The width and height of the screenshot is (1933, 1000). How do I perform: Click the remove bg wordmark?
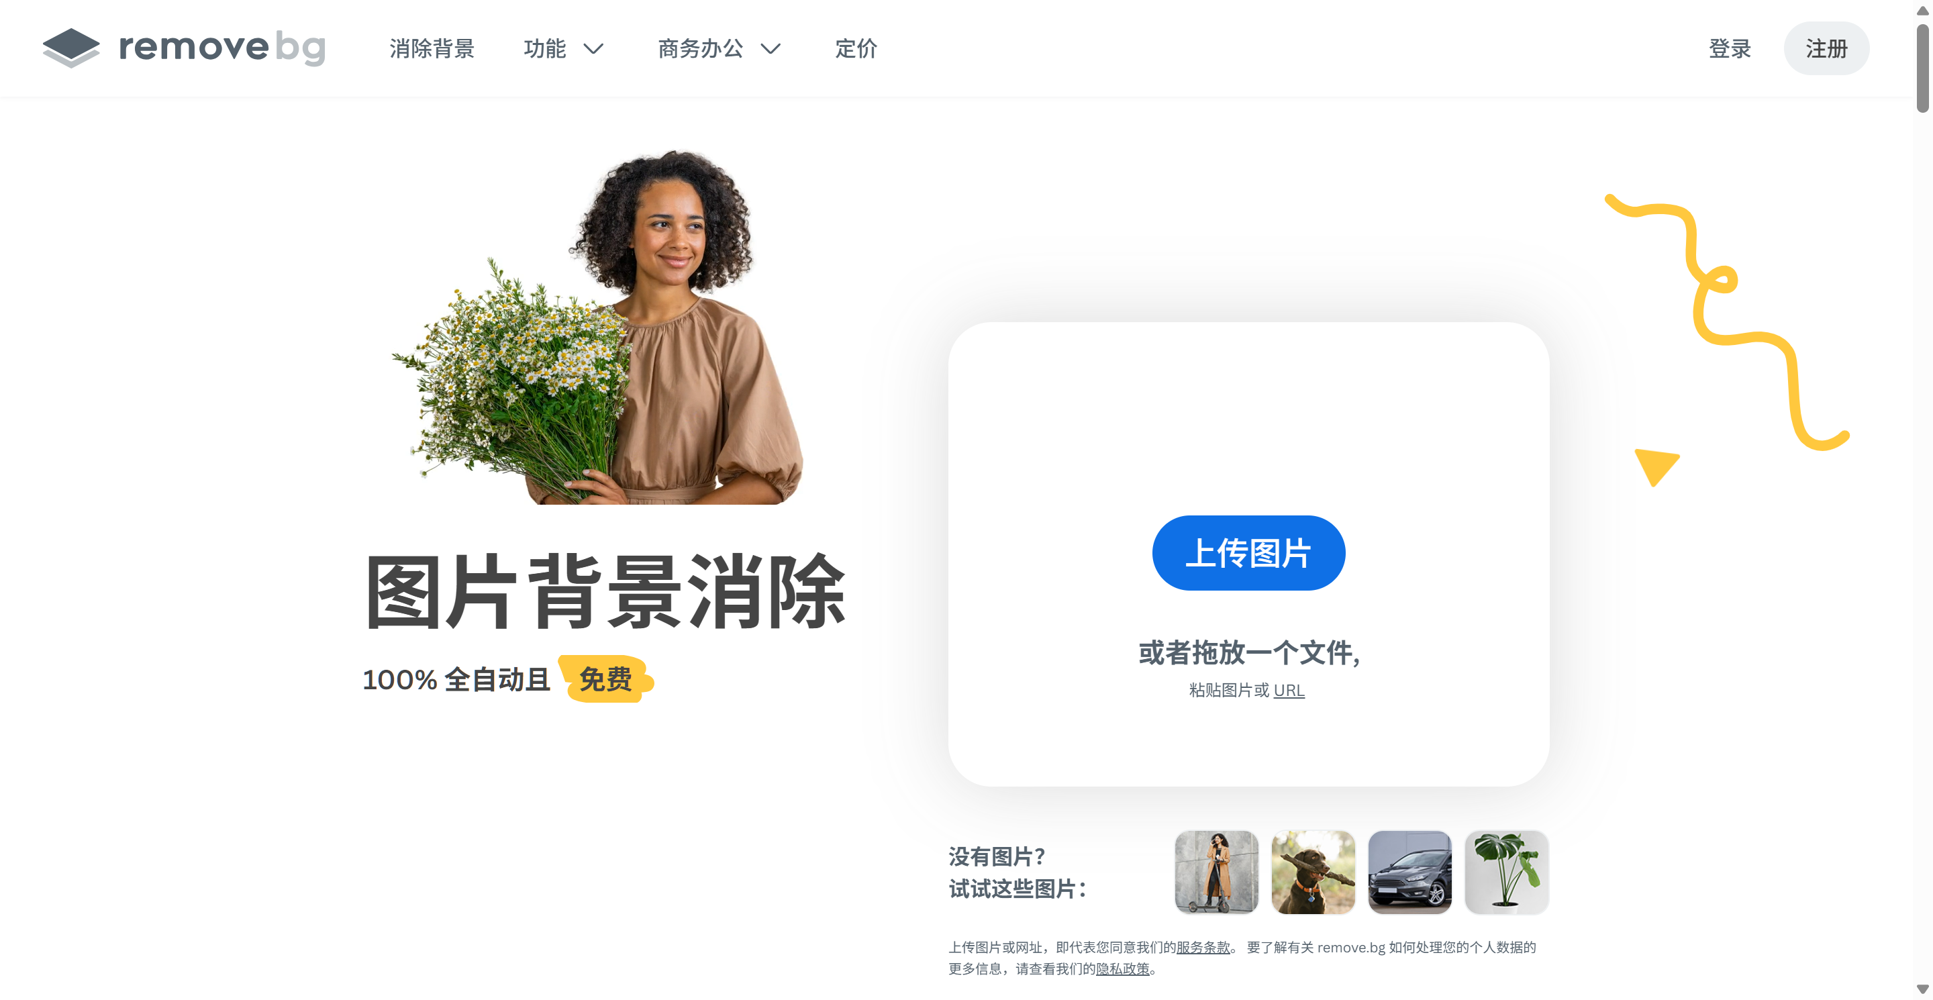click(222, 48)
